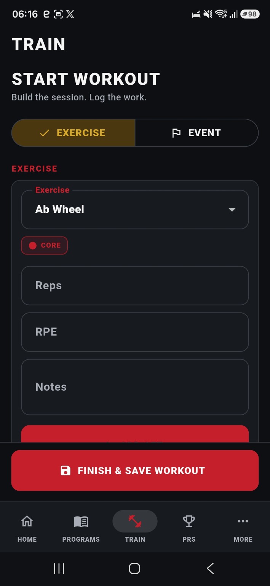Tap the Android home button
The image size is (270, 586).
point(134,568)
